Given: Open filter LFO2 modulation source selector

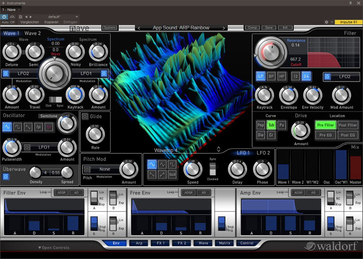Looking at the screenshot, I should click(344, 77).
